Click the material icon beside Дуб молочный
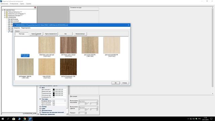 9,21
